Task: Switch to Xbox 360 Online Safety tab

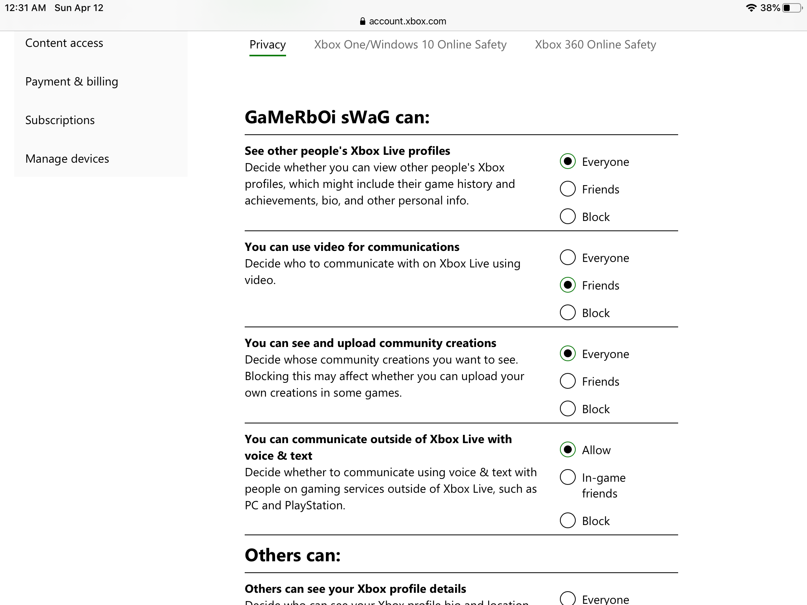Action: pyautogui.click(x=595, y=45)
